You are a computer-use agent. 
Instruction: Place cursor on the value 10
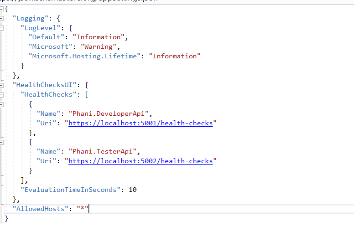(132, 190)
